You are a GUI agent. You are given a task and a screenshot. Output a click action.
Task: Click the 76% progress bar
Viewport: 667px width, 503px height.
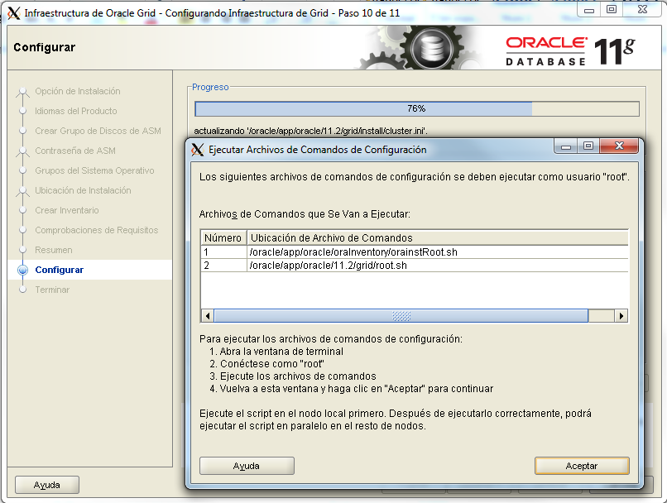coord(415,108)
